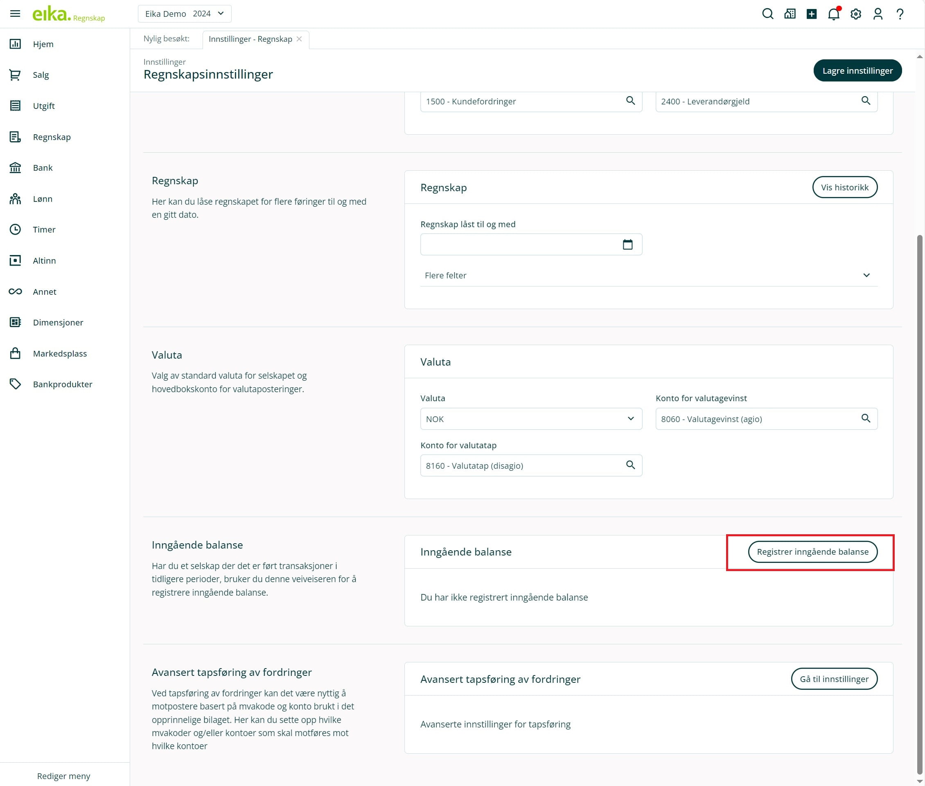The image size is (925, 786).
Task: Click the Vis historikk button
Action: (x=844, y=187)
